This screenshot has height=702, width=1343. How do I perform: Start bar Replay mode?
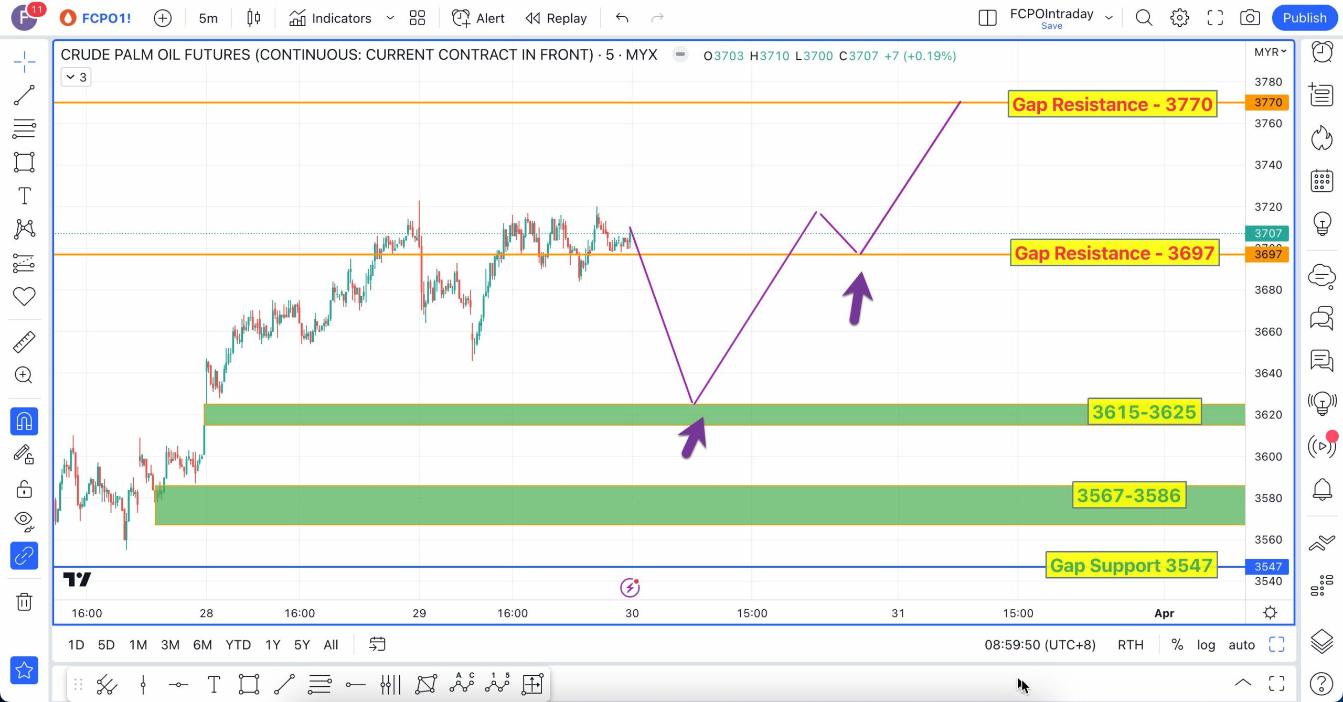click(x=556, y=18)
